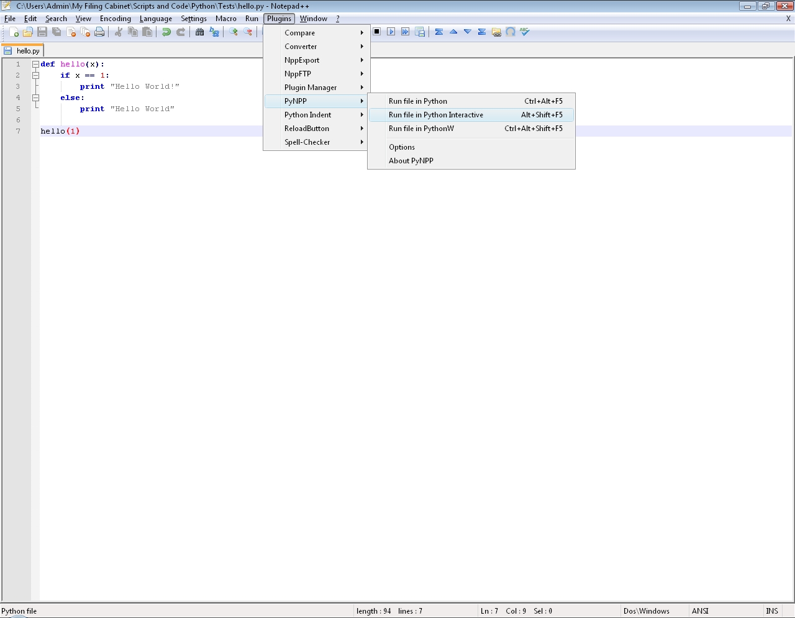Open the Encoding menu
The image size is (795, 618).
tap(116, 19)
